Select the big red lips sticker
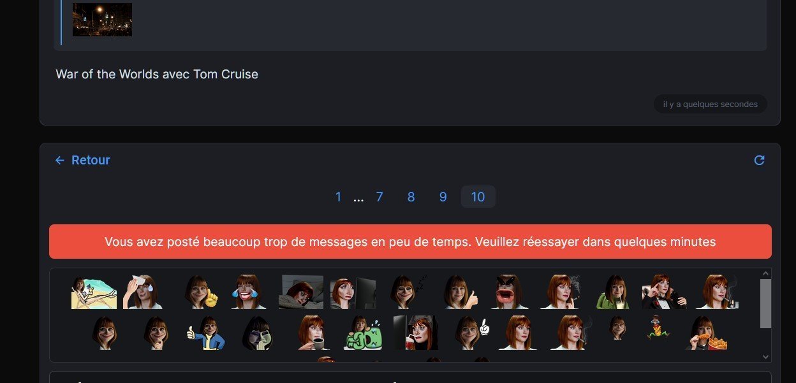 (512, 292)
